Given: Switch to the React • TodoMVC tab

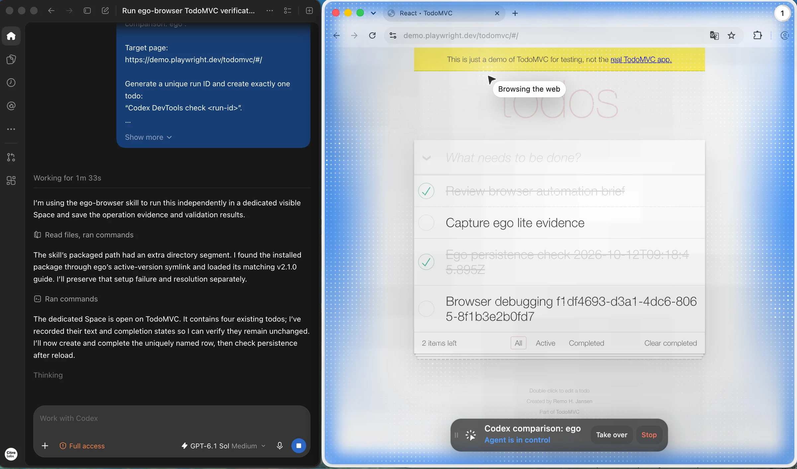Looking at the screenshot, I should click(x=444, y=13).
